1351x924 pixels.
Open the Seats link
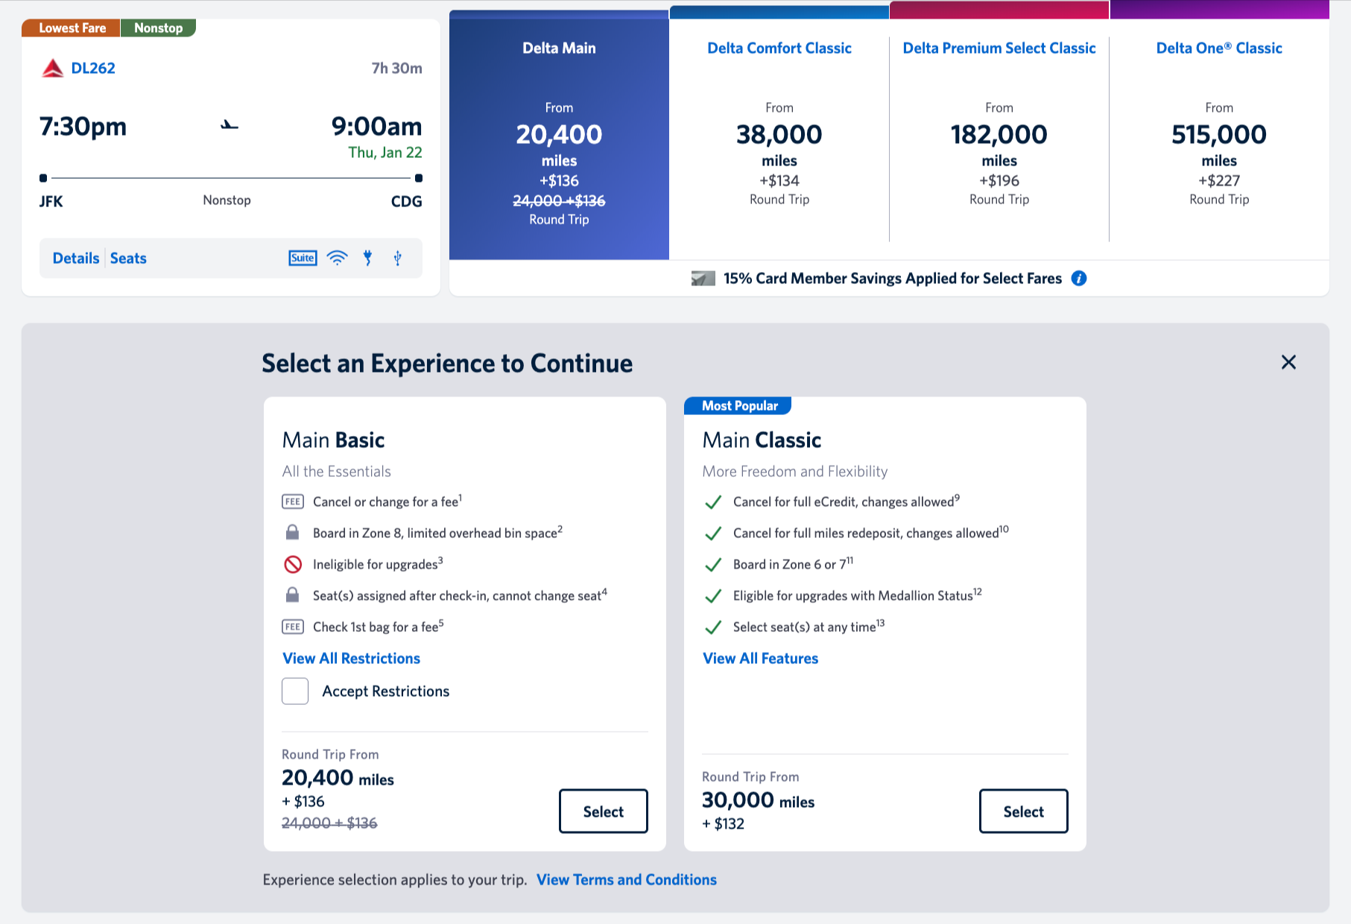pos(128,258)
